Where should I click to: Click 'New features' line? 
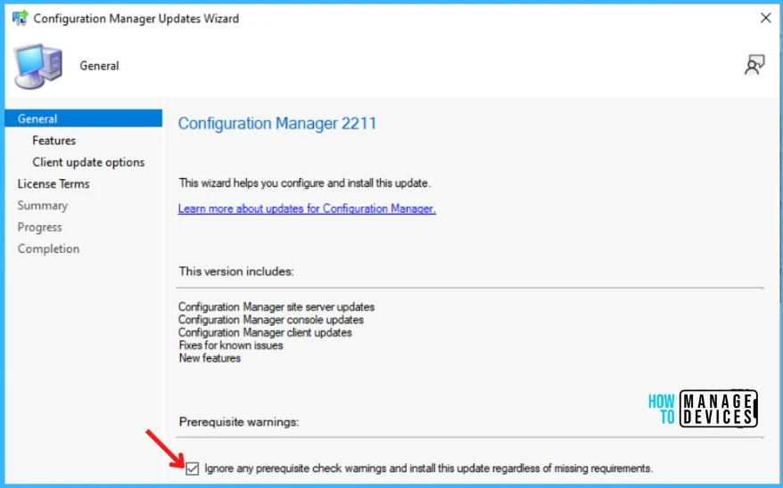[x=210, y=358]
